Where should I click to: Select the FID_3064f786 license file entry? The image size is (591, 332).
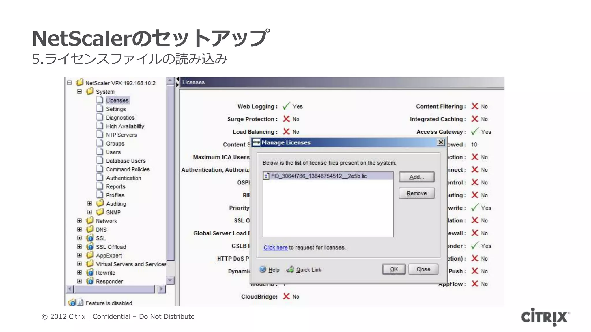point(319,176)
